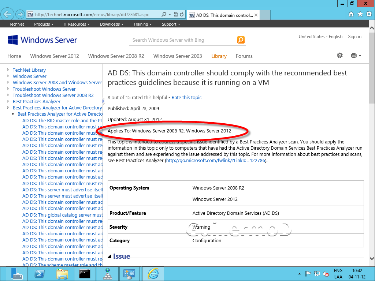Go to the Forums nav tab
The width and height of the screenshot is (375, 281).
(x=244, y=56)
